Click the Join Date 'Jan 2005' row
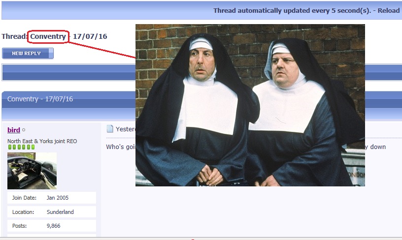The height and width of the screenshot is (240, 402). click(x=51, y=198)
